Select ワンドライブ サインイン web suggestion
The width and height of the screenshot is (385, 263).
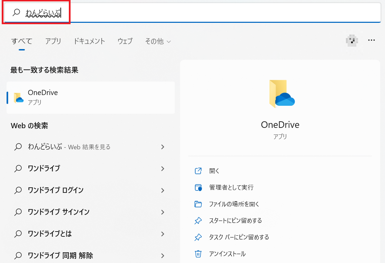tap(58, 212)
